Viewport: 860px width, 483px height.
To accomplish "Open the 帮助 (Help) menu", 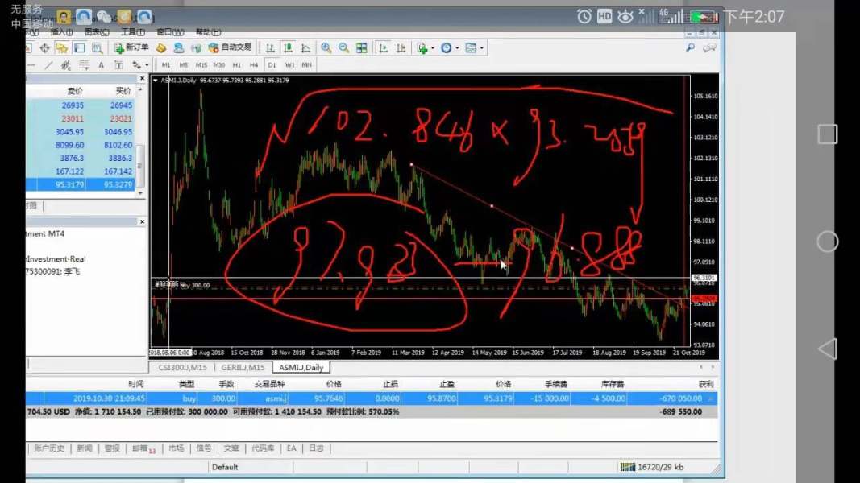I will 209,32.
